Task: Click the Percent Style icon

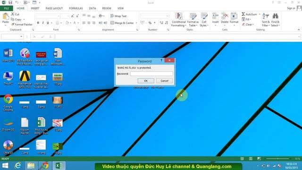Action: pos(150,23)
